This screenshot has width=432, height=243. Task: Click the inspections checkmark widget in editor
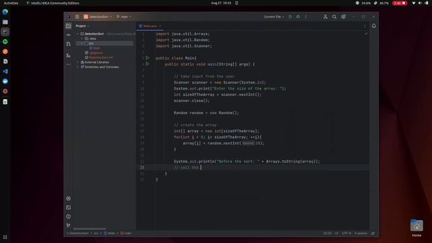tap(366, 34)
